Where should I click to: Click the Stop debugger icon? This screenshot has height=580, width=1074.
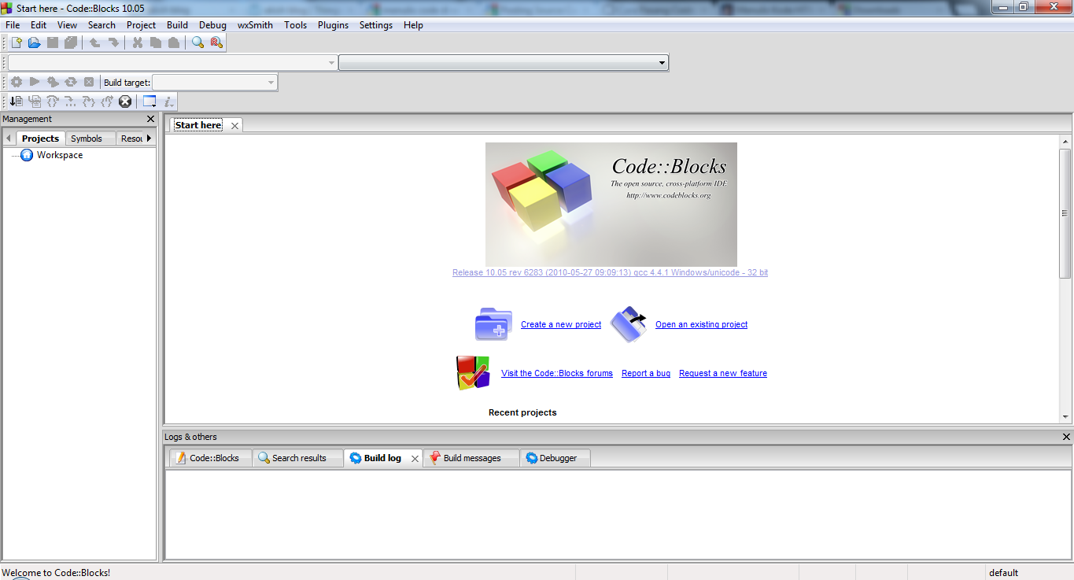click(125, 102)
